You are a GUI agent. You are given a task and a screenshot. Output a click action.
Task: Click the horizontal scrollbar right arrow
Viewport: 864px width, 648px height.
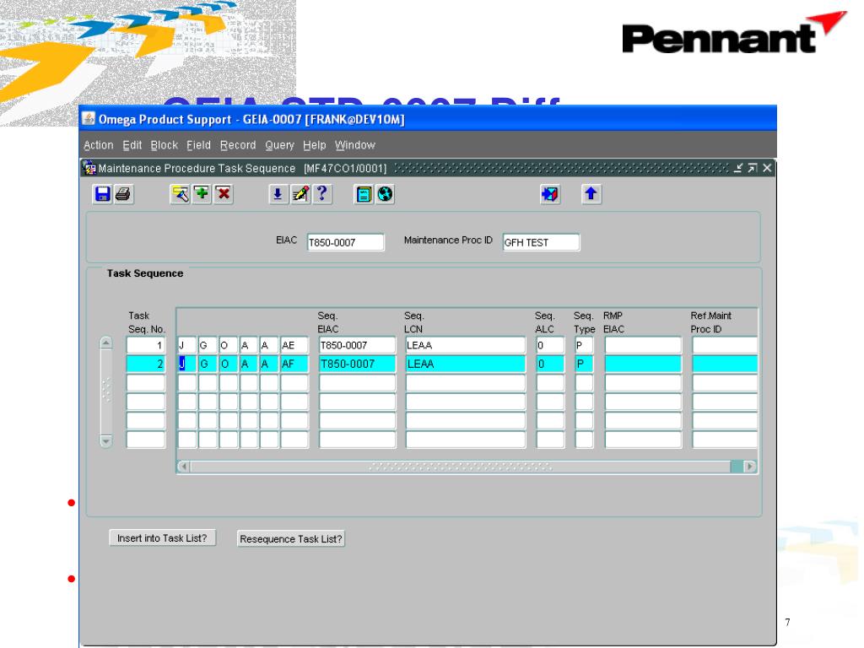coord(749,467)
